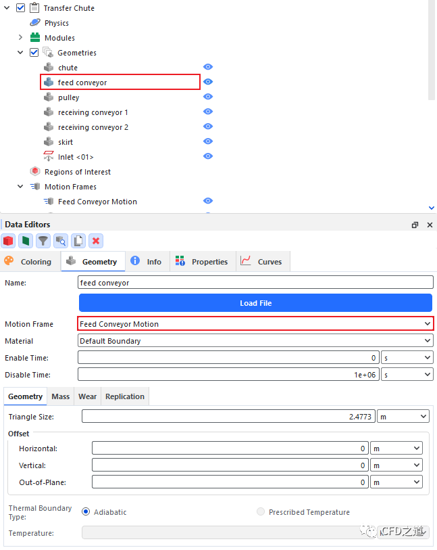Float the Data Editors panel

click(x=415, y=225)
